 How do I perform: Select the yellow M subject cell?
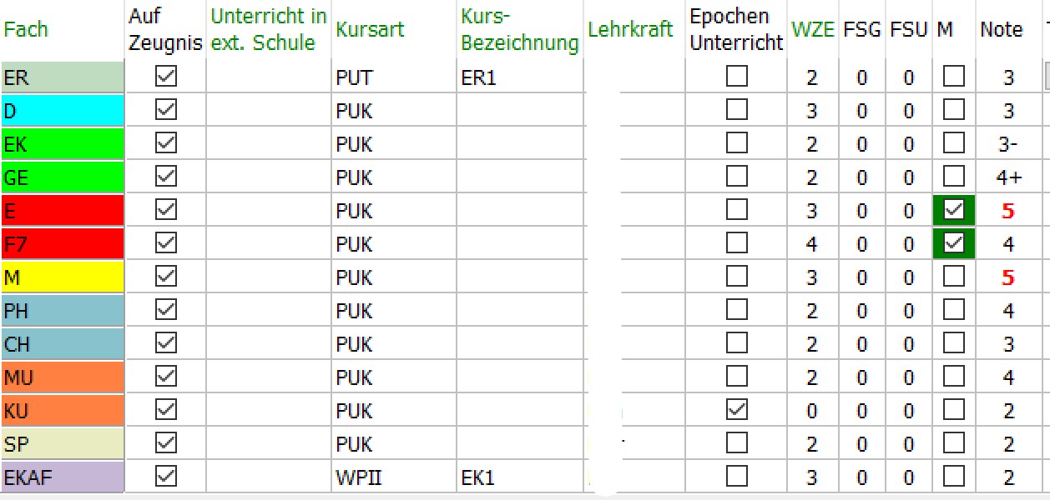(x=63, y=277)
